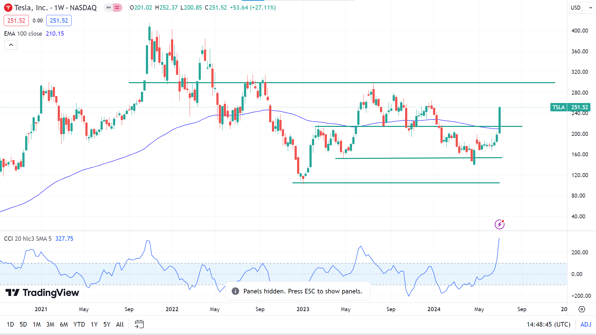
Task: Select the upper green horizontal line near 300
Action: (341, 83)
